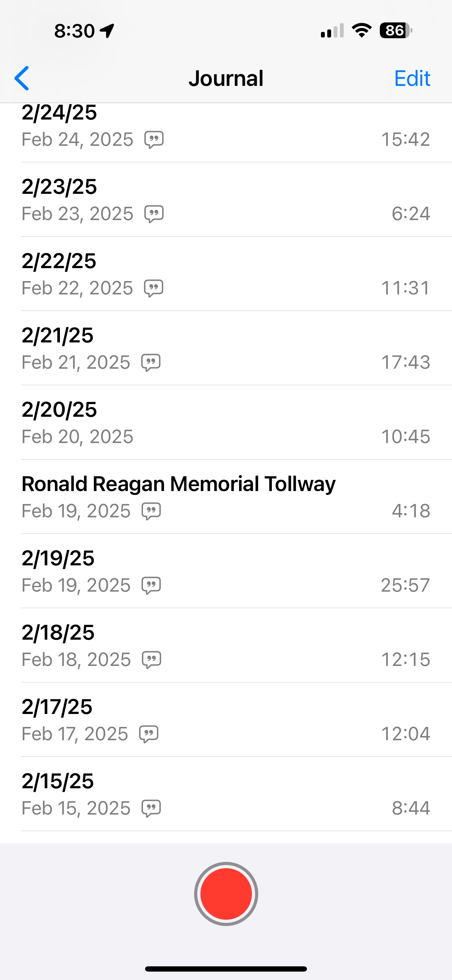Screen dimensions: 452x980
Task: Tap transcript icon on Ronald Reagan Memorial Tollway
Action: tap(151, 511)
